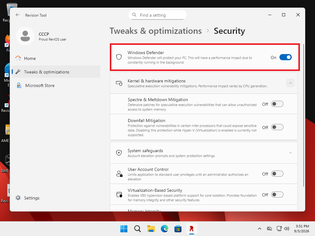This screenshot has height=236, width=315.
Task: Click the Spectre & Meltdown Mitigation heading
Action: click(x=158, y=100)
